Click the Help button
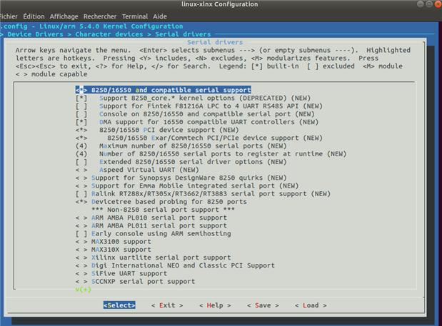This screenshot has height=326, width=442. coord(215,305)
